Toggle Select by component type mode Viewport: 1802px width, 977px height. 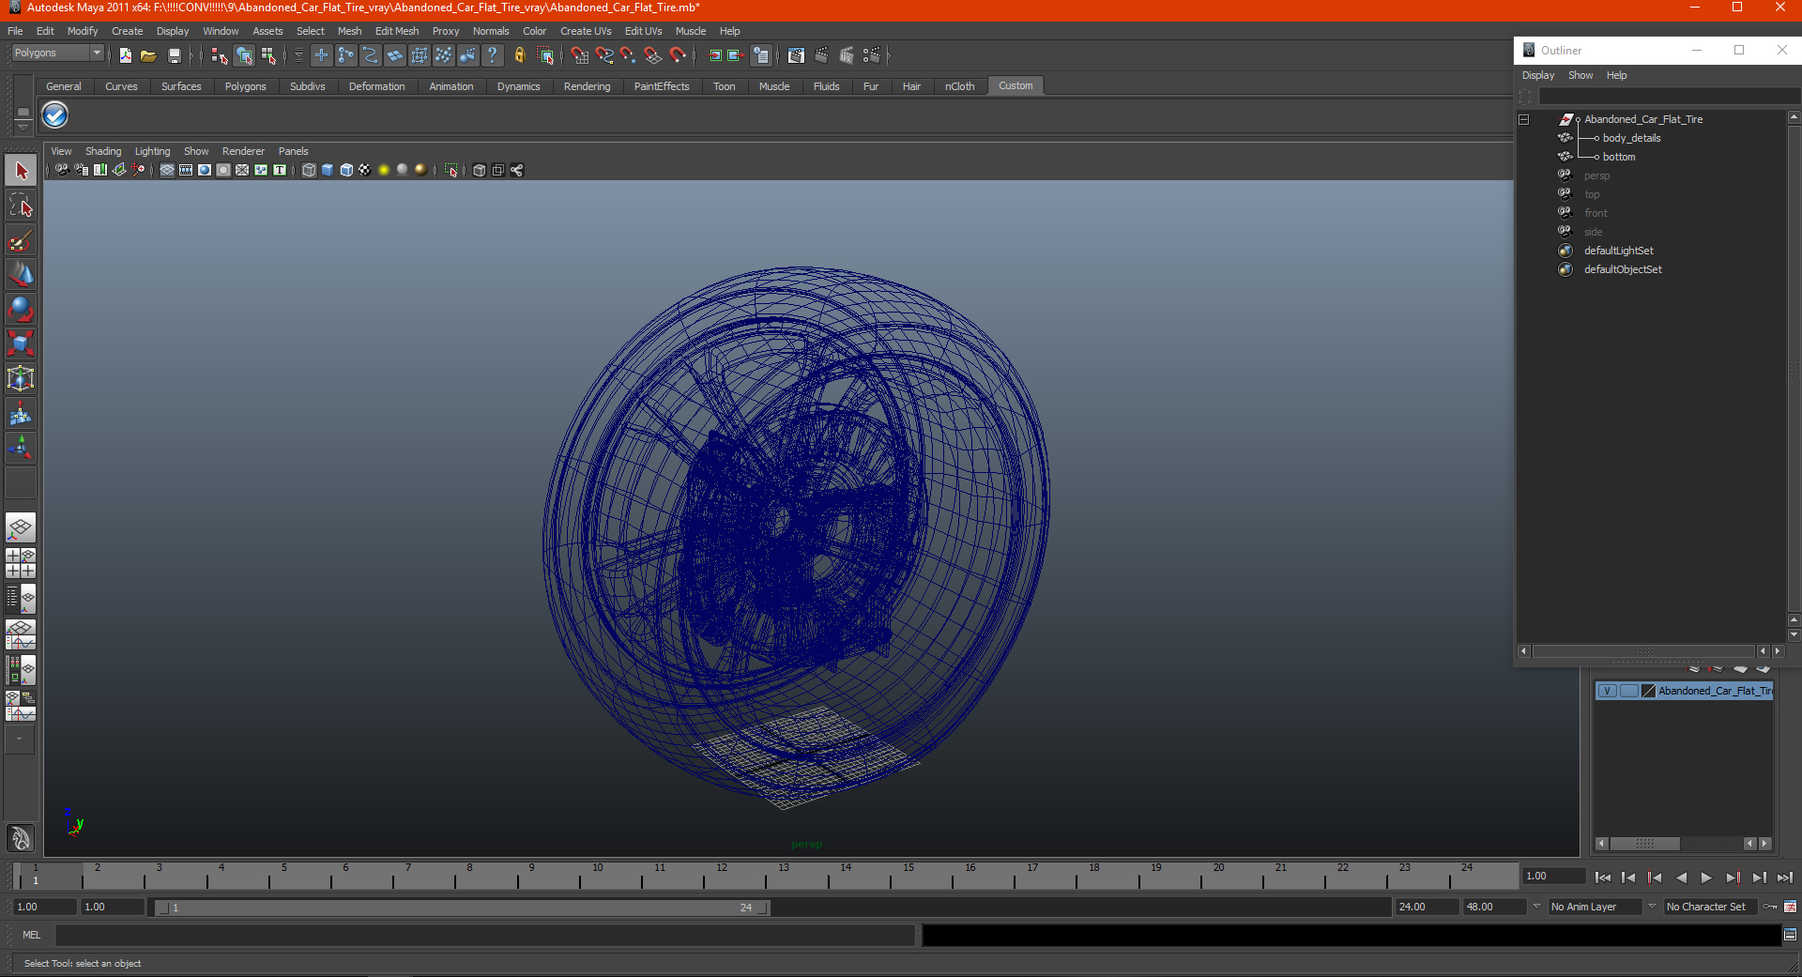point(269,56)
